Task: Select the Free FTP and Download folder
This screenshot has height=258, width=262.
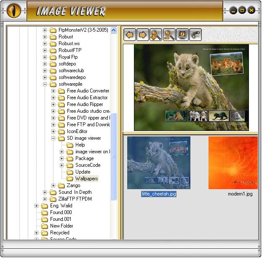Action: click(88, 125)
